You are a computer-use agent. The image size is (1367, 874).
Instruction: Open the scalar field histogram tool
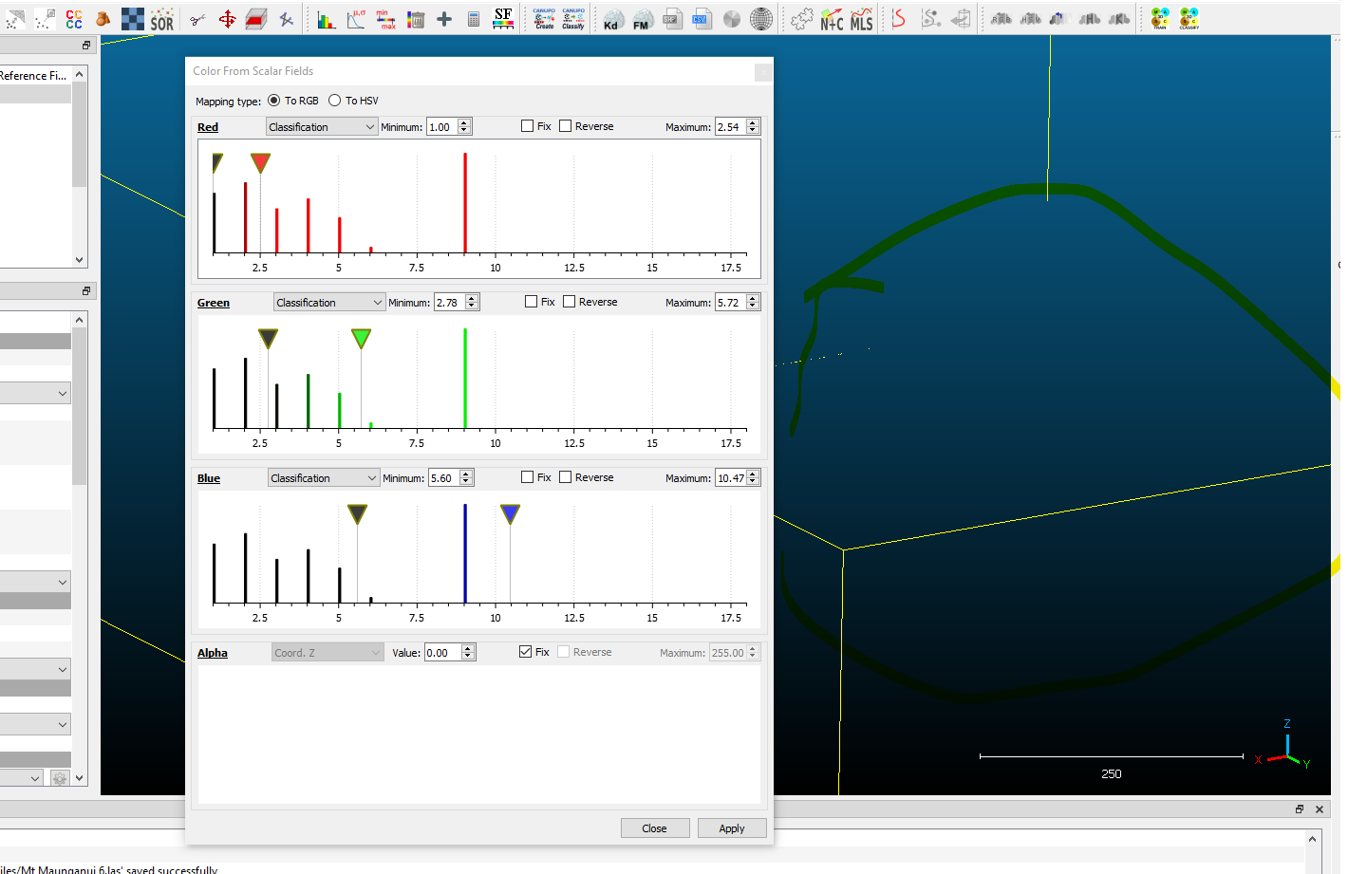point(326,18)
